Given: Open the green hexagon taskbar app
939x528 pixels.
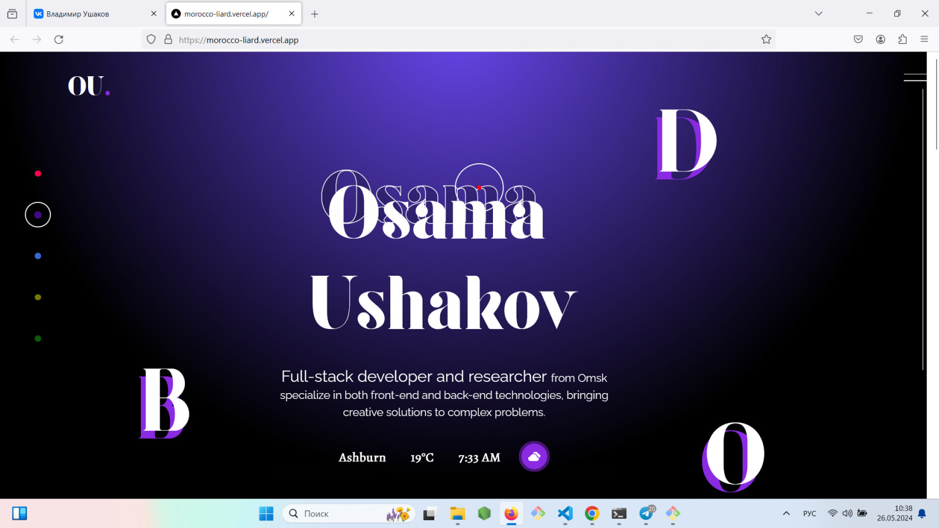Looking at the screenshot, I should [484, 513].
